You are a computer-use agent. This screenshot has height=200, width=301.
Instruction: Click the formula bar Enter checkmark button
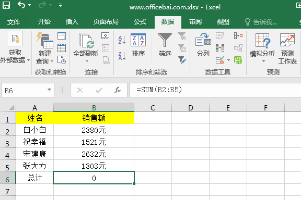(x=99, y=90)
